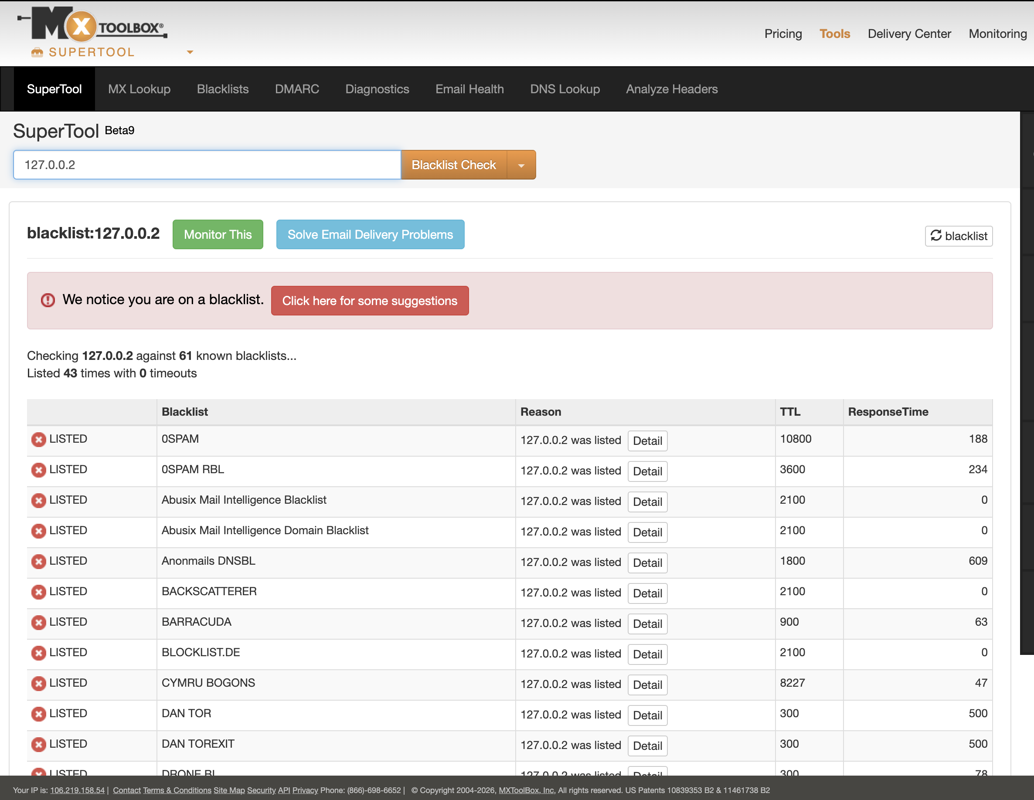Click the IP address input field

pos(207,165)
